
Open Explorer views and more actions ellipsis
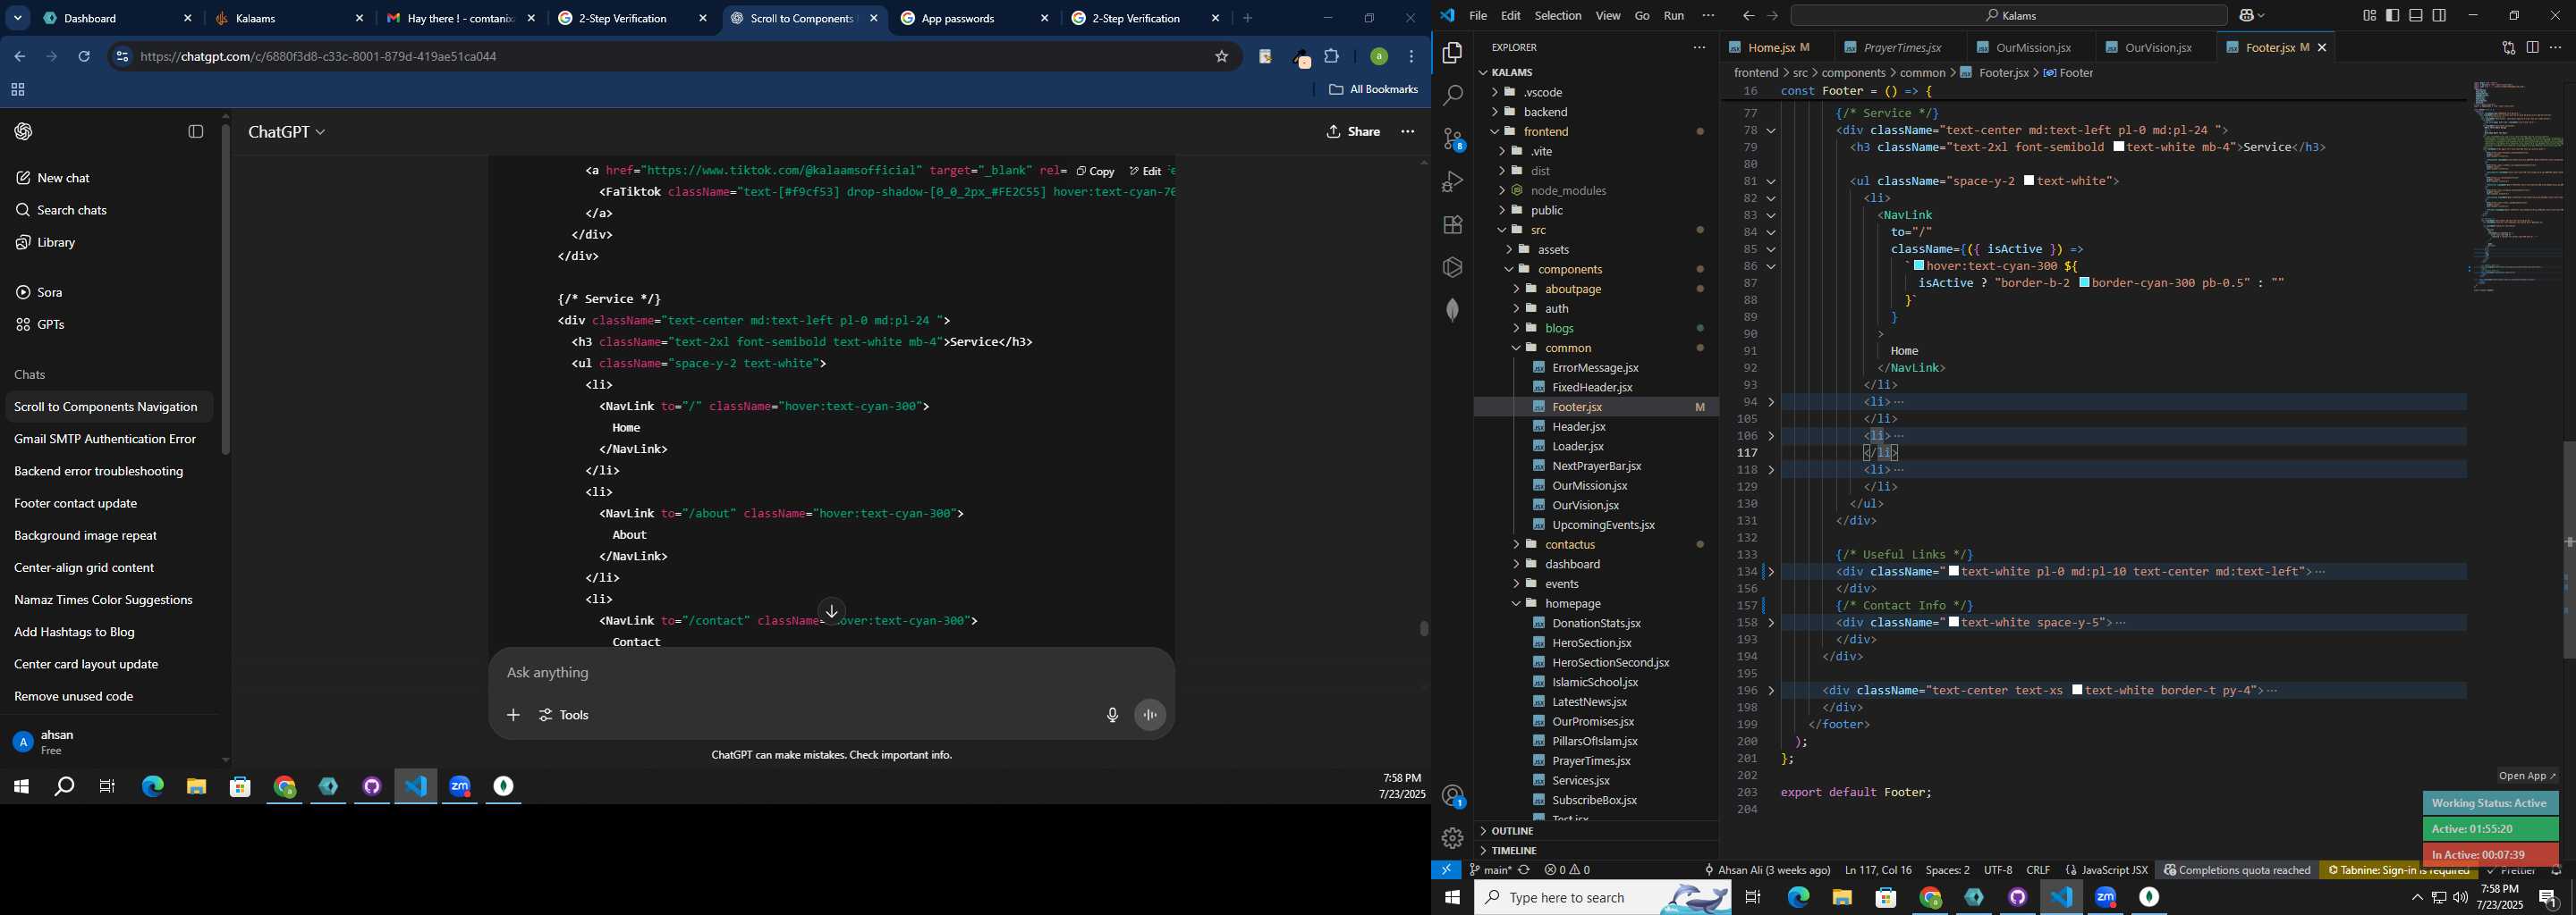point(1699,47)
